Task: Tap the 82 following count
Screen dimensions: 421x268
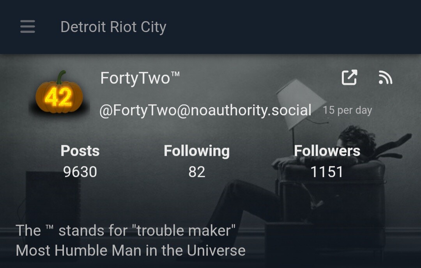Action: point(196,172)
